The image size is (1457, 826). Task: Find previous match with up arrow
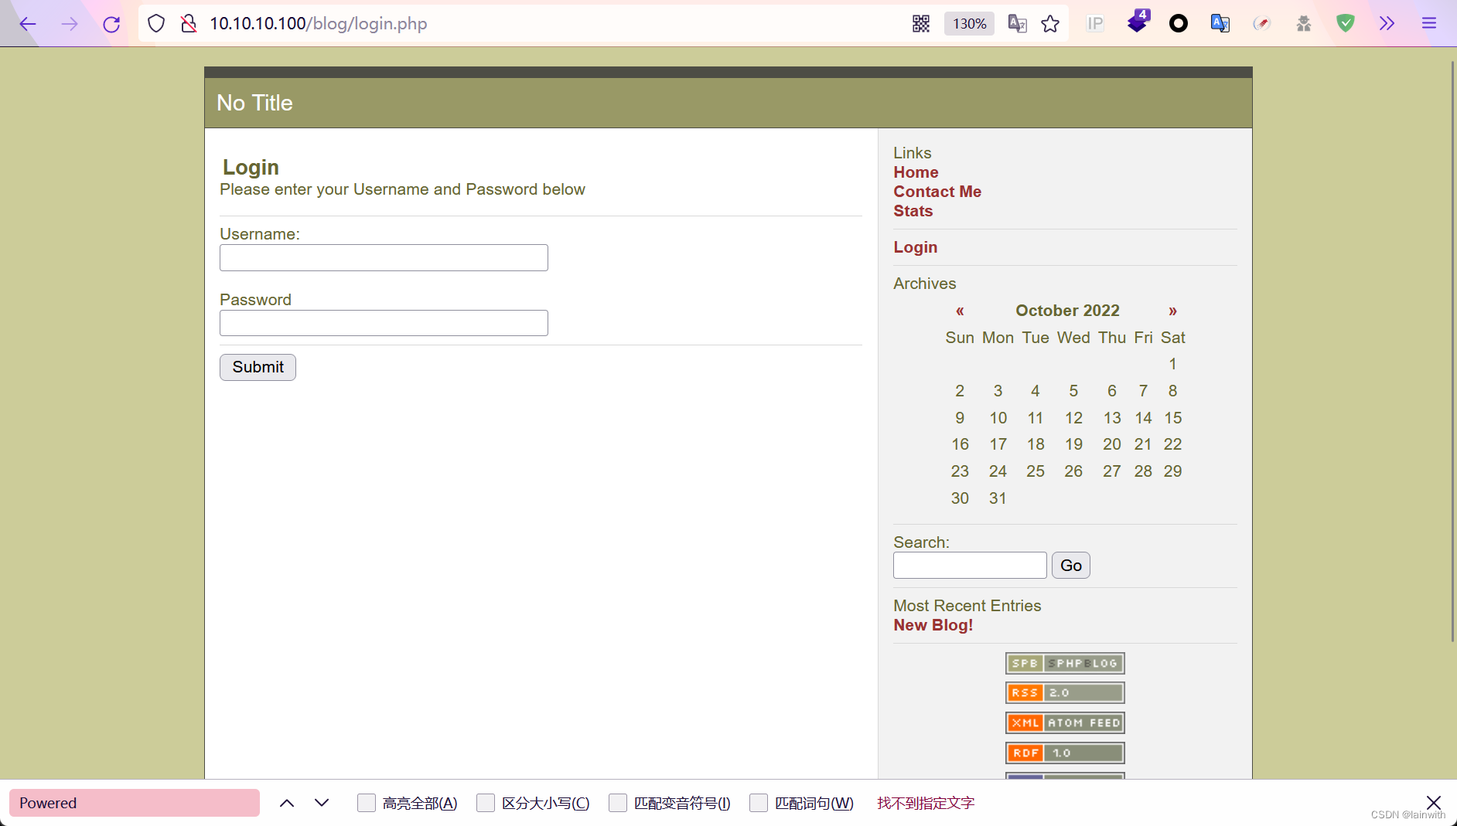pyautogui.click(x=287, y=803)
